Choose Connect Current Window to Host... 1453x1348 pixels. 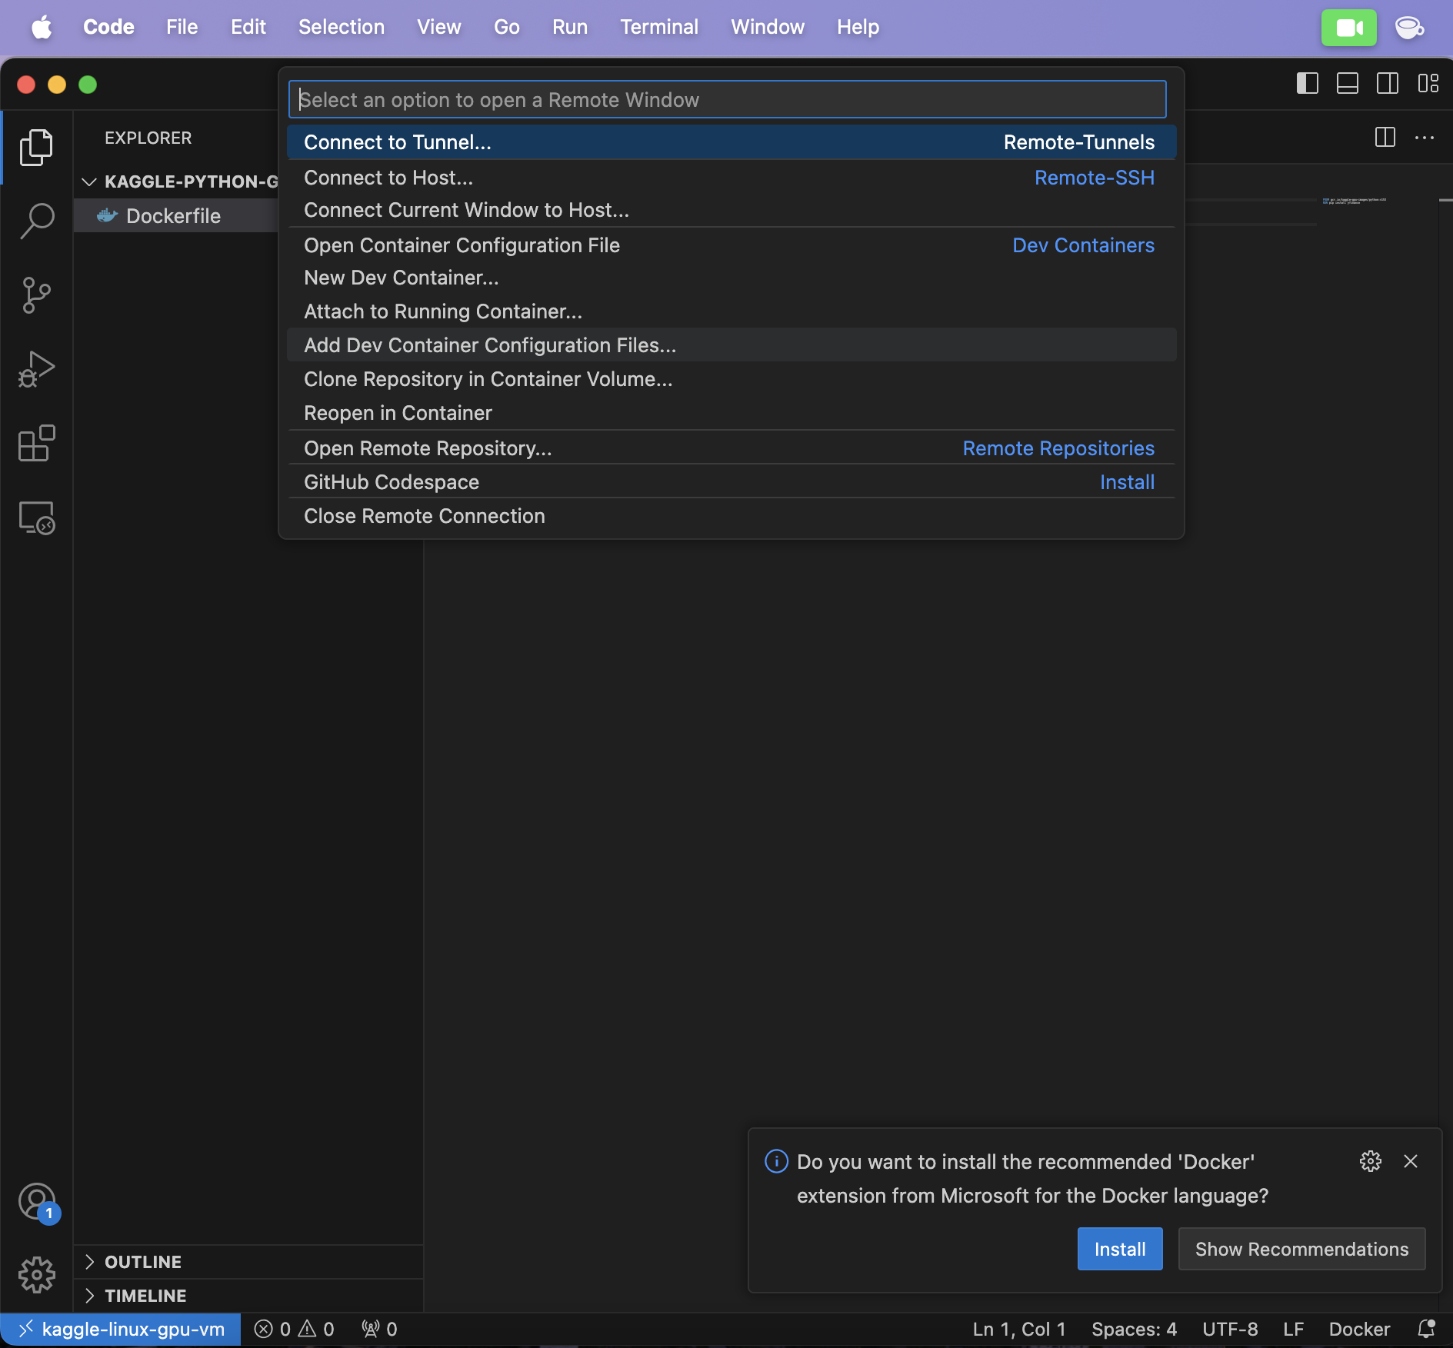click(x=731, y=210)
